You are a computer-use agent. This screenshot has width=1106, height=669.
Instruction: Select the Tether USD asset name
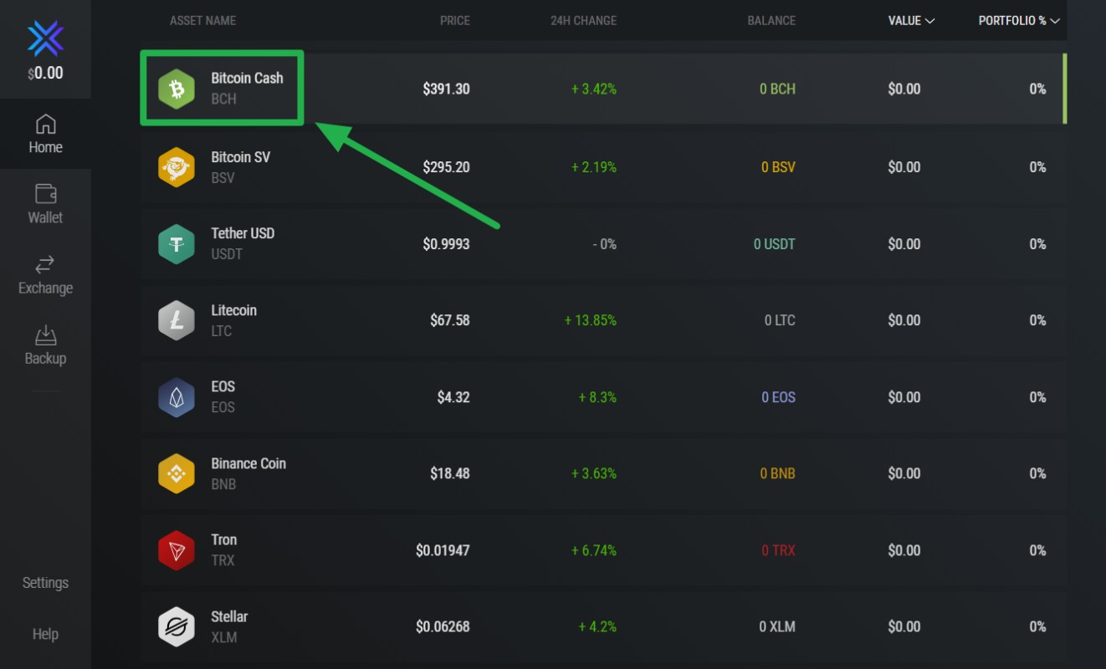[x=243, y=233]
